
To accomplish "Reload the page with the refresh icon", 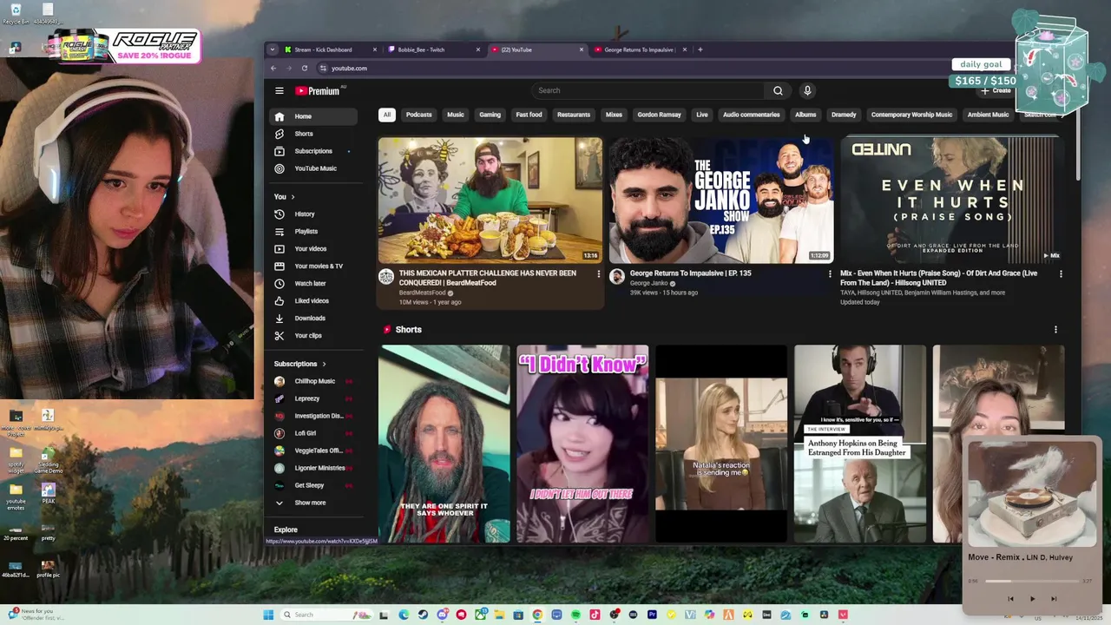I will [305, 68].
